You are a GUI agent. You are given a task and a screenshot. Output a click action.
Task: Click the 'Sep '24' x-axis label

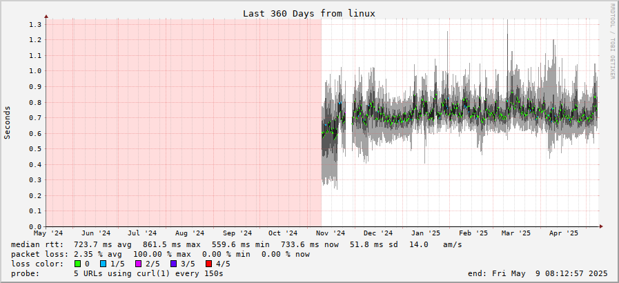[x=239, y=234]
